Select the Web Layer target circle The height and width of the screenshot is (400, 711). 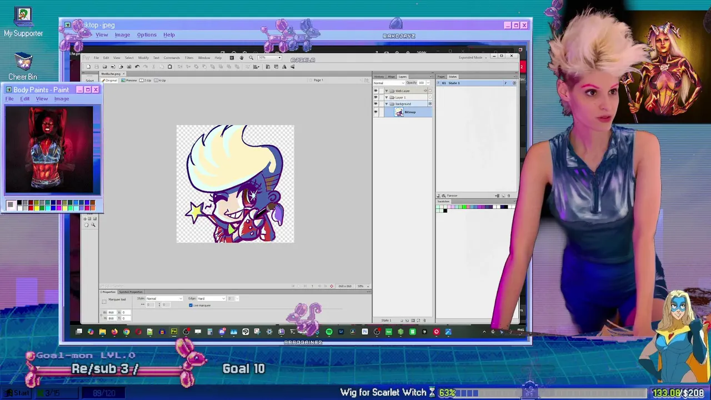430,91
